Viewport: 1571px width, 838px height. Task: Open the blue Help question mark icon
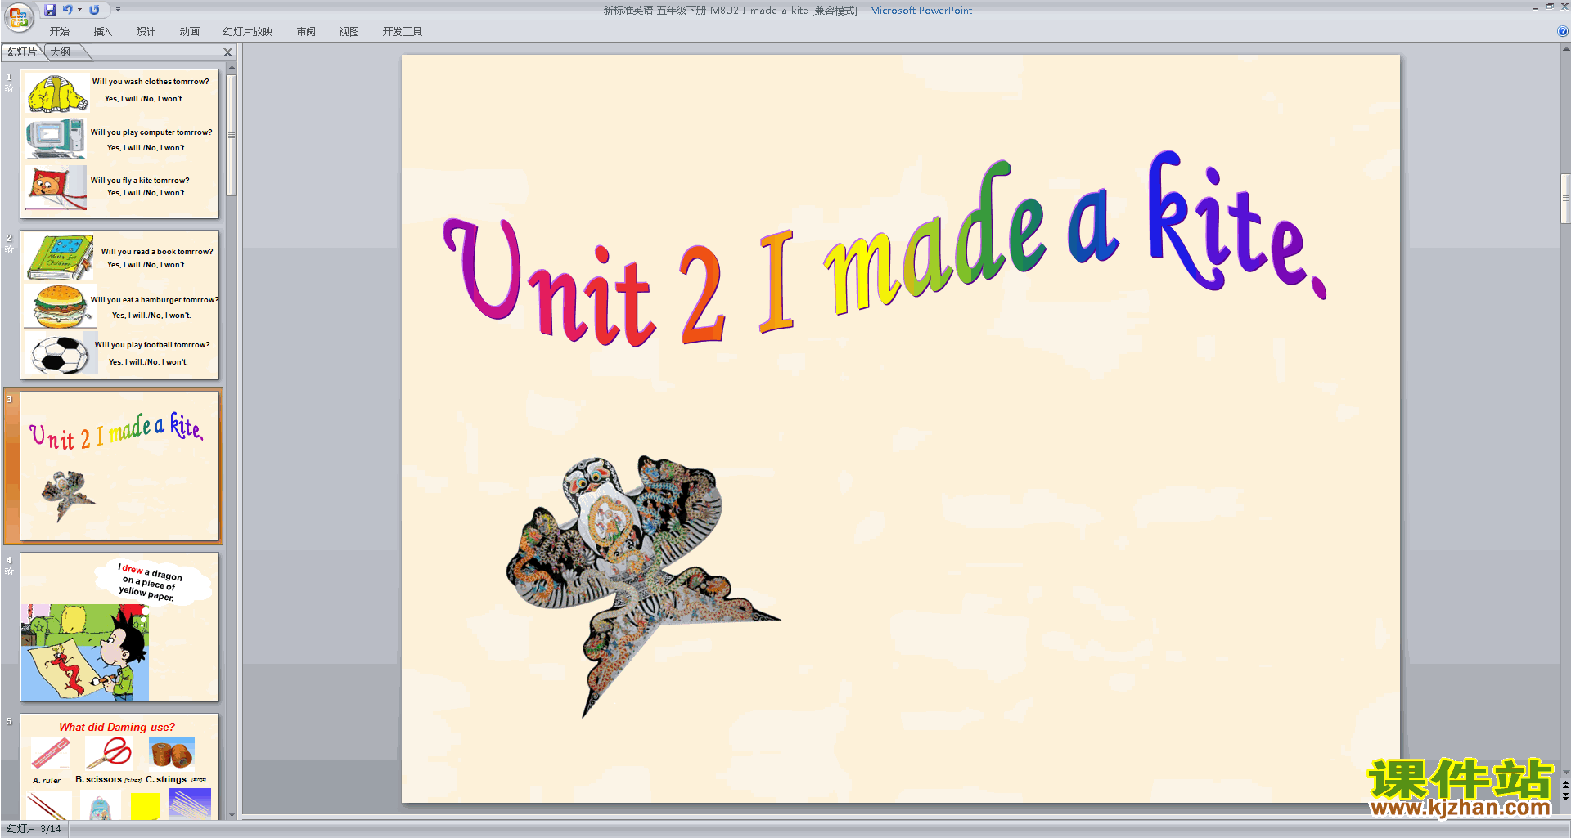[x=1563, y=31]
